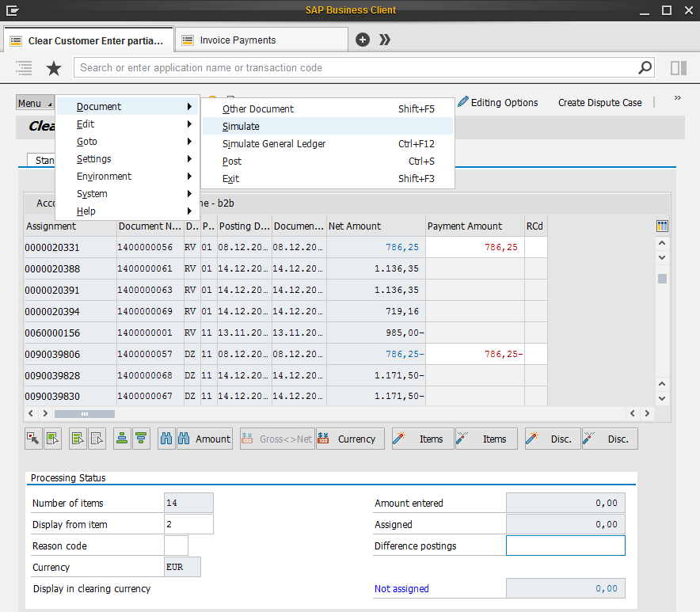This screenshot has height=612, width=700.
Task: Sort items in descending order icon
Action: 141,439
